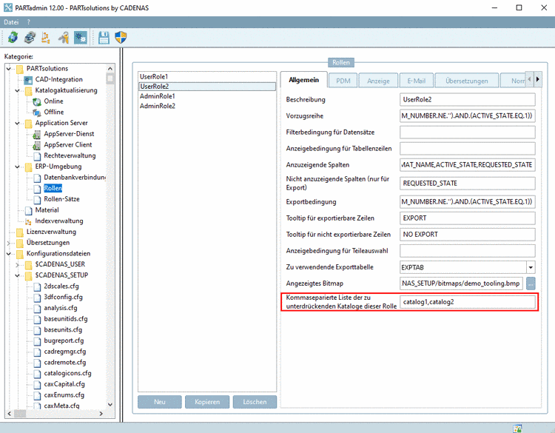Select AppServer Client tree item
This screenshot has width=555, height=433.
click(x=68, y=145)
